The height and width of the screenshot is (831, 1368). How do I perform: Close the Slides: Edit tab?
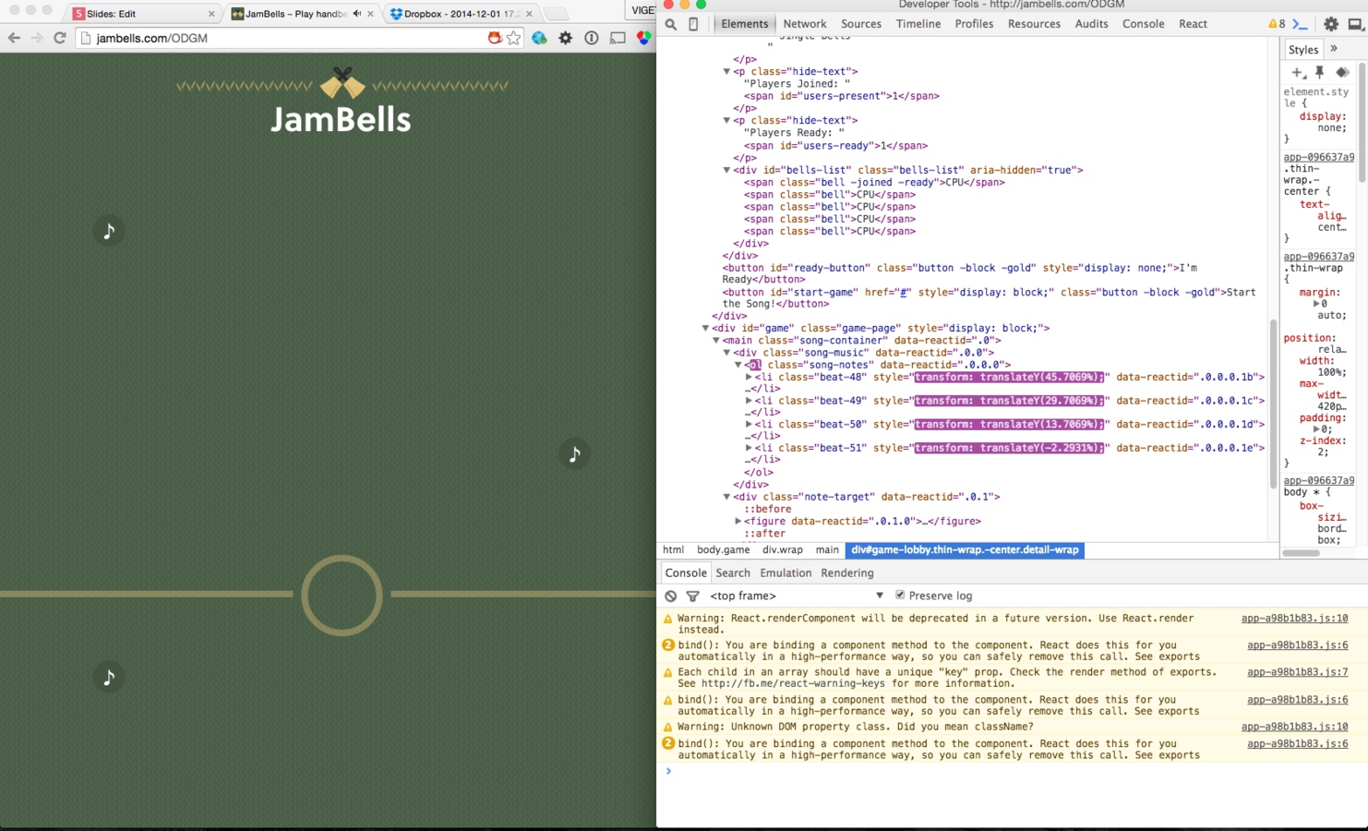coord(211,14)
